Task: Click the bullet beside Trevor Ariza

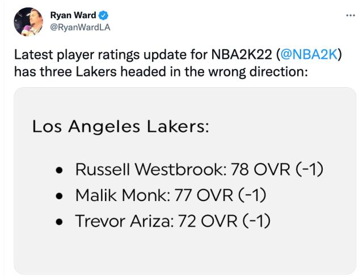Action: [60, 221]
